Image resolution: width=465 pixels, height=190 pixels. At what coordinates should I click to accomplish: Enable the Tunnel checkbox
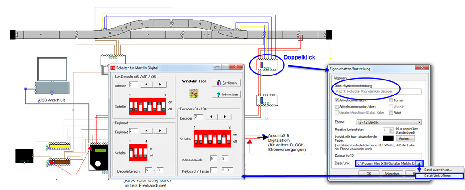390,100
